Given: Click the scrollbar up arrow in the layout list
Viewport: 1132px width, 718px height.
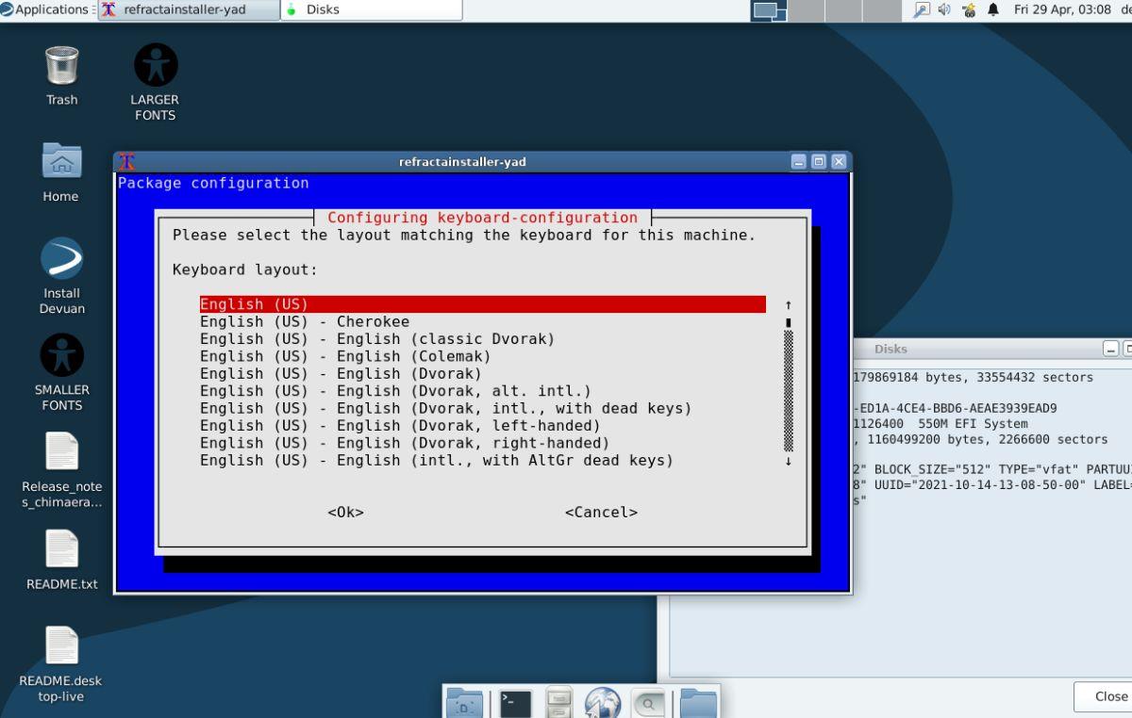Looking at the screenshot, I should tap(788, 304).
